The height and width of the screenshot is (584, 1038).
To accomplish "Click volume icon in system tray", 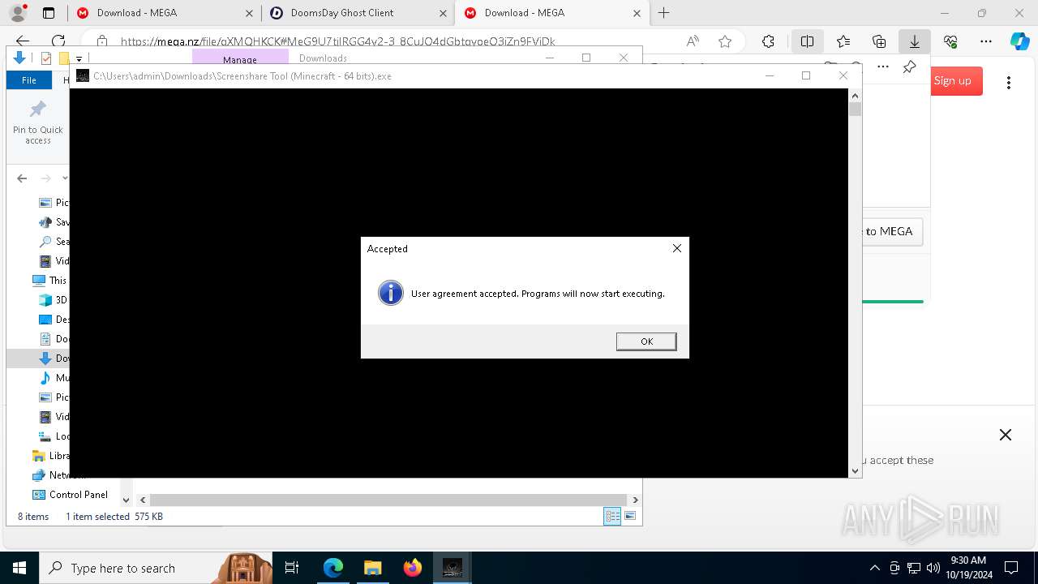I will point(933,569).
